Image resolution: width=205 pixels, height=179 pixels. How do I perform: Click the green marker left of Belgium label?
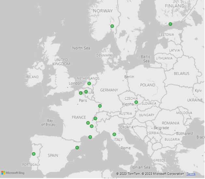pos(86,92)
